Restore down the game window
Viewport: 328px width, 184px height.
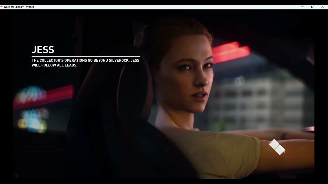312,7
